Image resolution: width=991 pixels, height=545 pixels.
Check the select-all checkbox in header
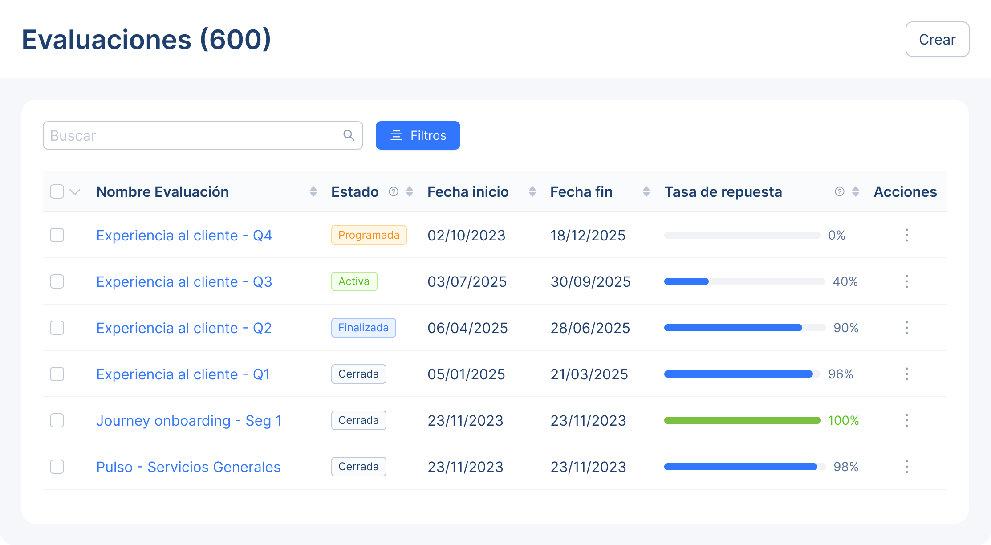57,191
